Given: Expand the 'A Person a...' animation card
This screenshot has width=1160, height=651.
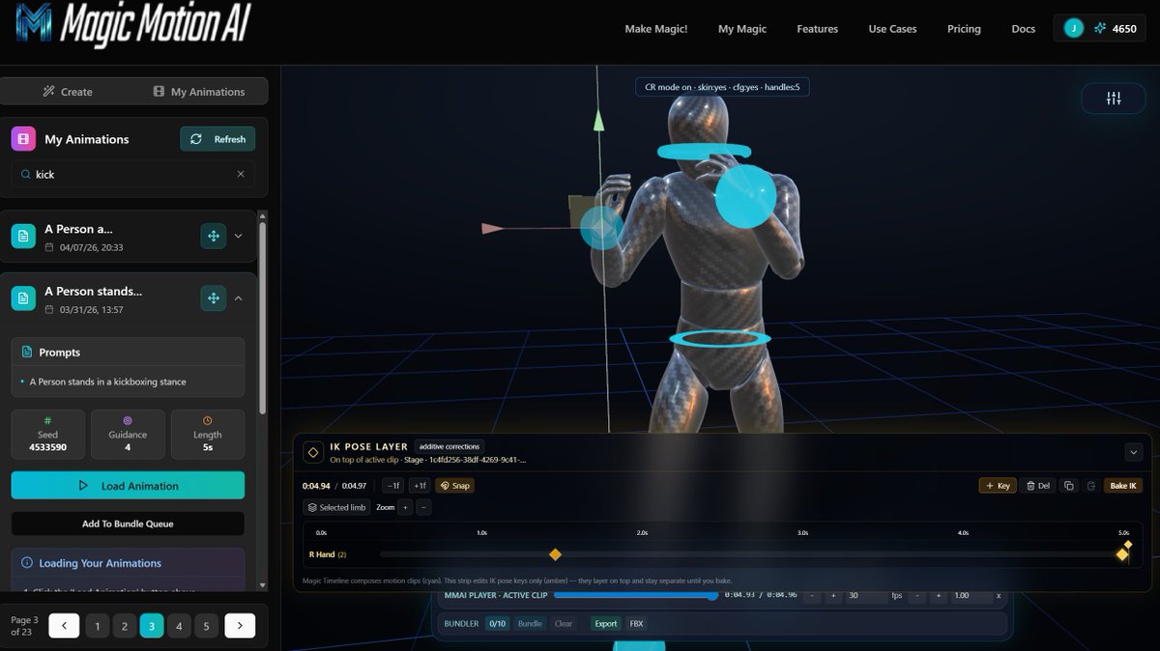Looking at the screenshot, I should point(239,236).
